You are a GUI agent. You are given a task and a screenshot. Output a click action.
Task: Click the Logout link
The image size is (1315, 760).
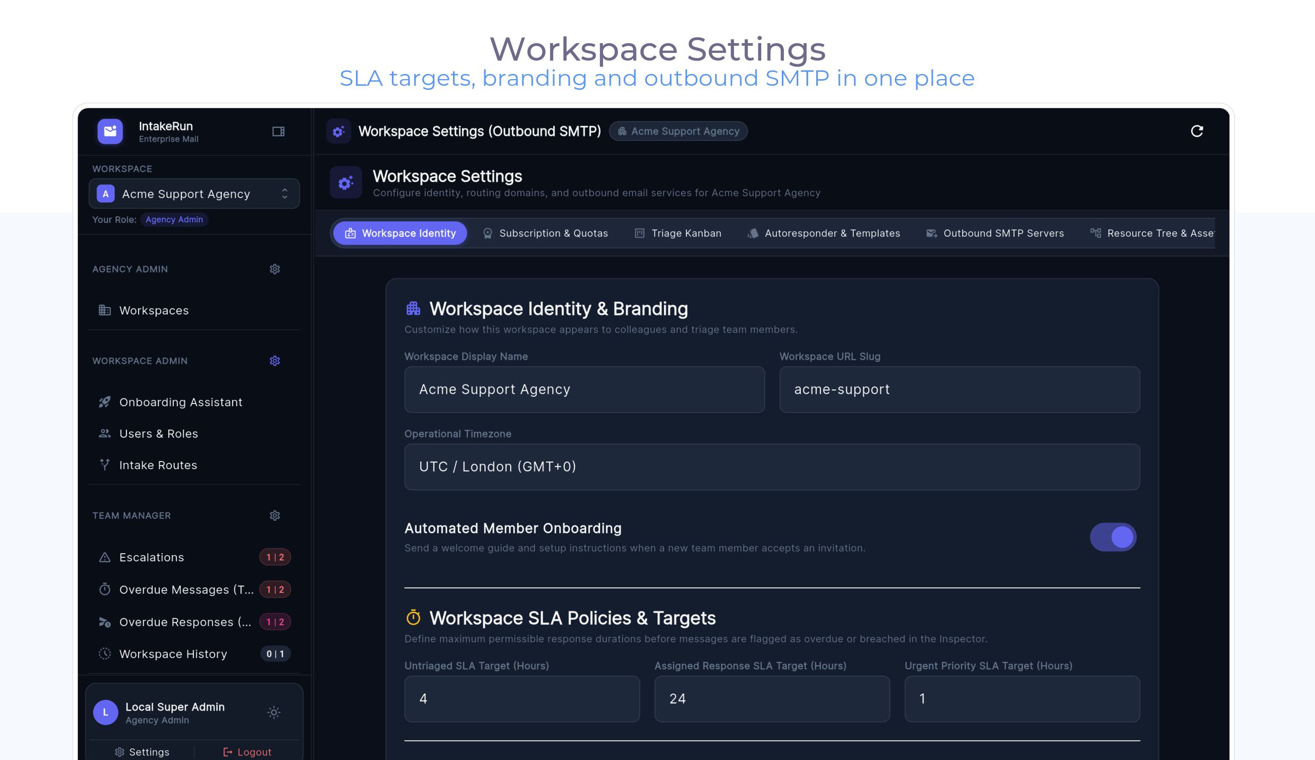coord(248,752)
